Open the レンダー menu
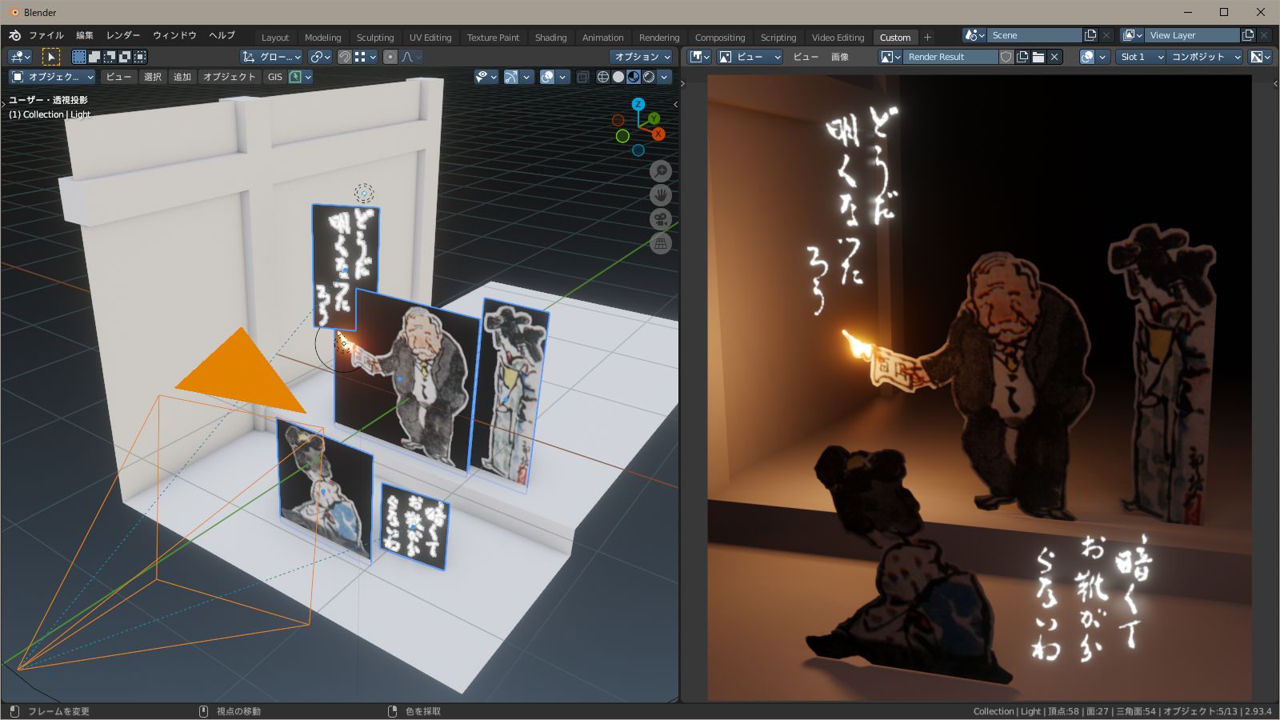The height and width of the screenshot is (720, 1280). (x=123, y=36)
